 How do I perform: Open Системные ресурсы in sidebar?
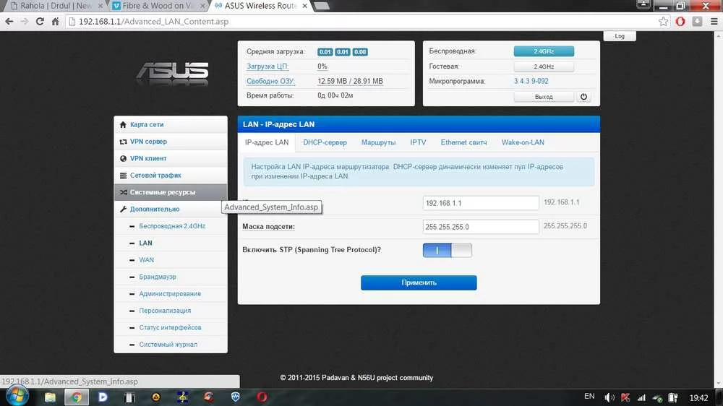click(x=170, y=192)
